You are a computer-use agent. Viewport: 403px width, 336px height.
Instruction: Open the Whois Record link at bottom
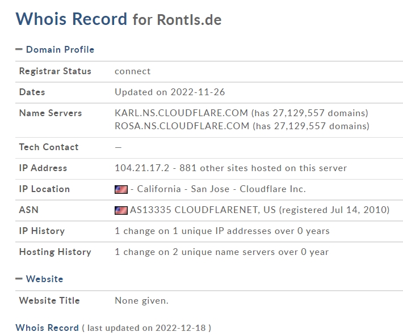47,328
